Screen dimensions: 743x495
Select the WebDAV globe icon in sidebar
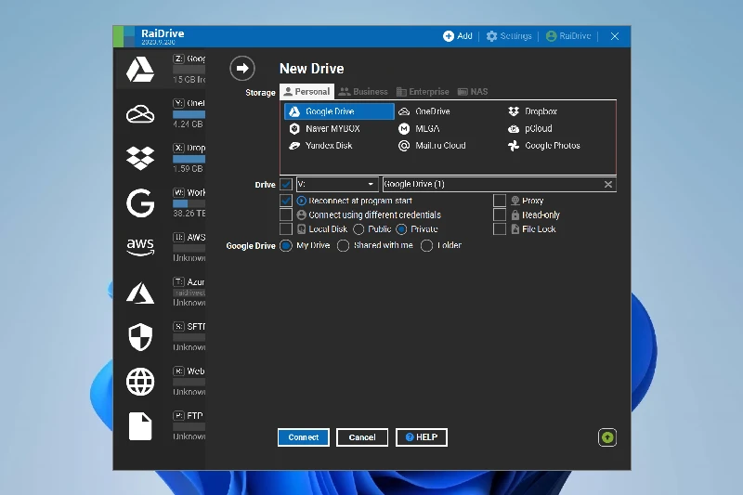tap(140, 381)
